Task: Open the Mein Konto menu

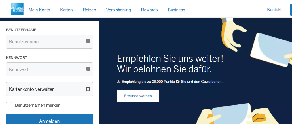Action: point(39,10)
